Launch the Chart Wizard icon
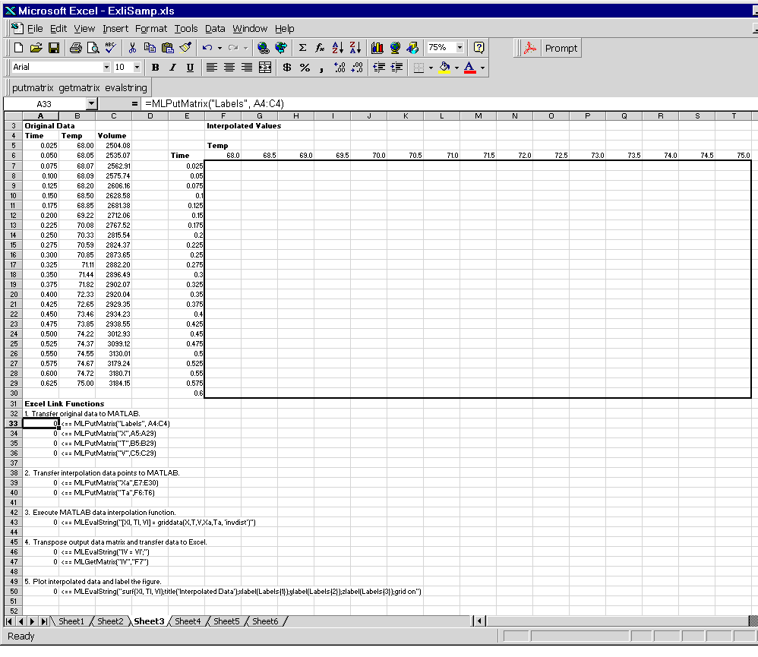The image size is (758, 657). click(x=377, y=48)
